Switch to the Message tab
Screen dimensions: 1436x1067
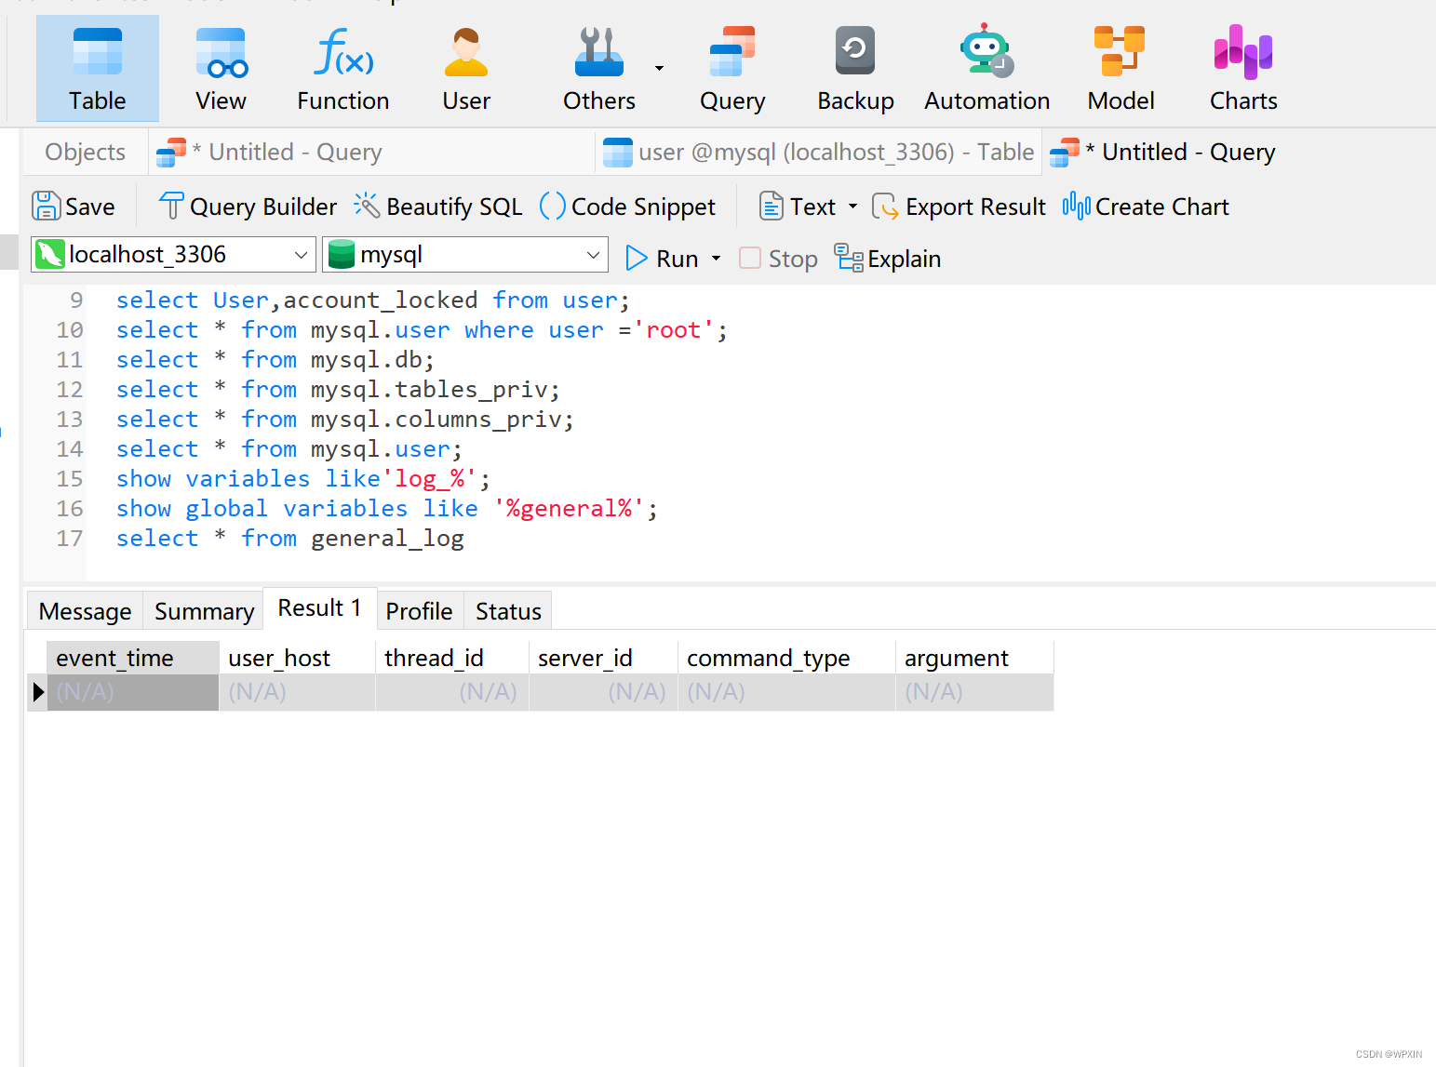(86, 611)
